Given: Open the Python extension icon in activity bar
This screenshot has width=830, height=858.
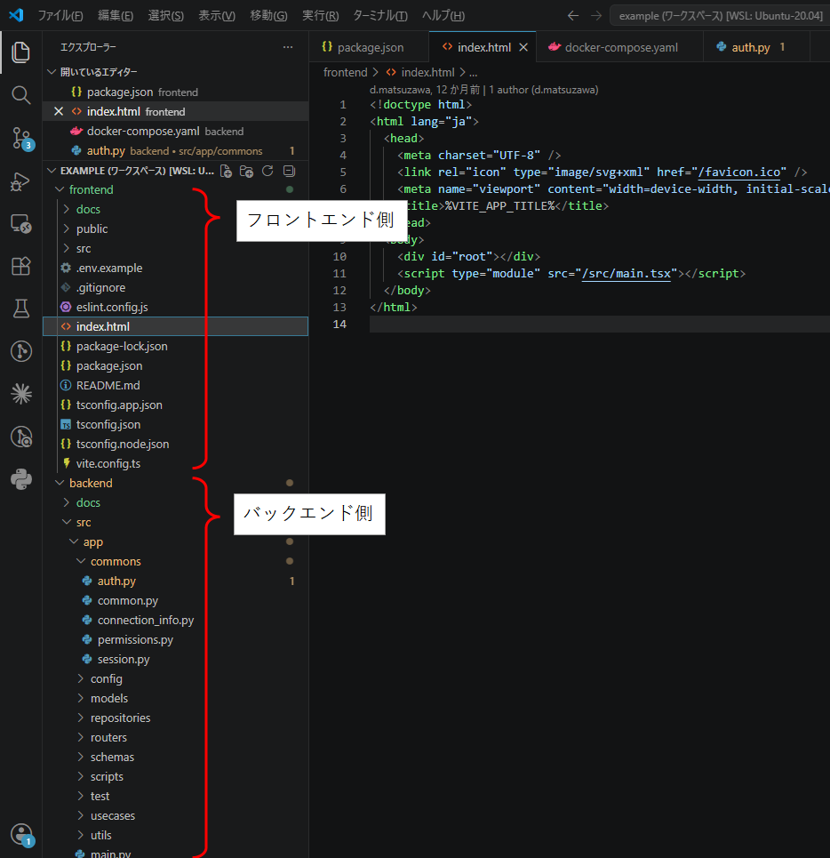Looking at the screenshot, I should [20, 479].
